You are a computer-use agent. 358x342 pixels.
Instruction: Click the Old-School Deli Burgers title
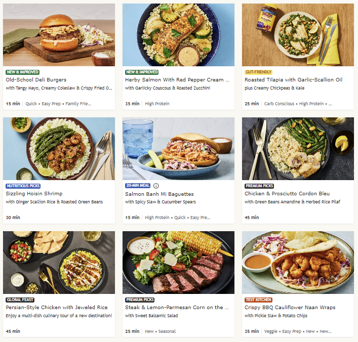point(36,79)
